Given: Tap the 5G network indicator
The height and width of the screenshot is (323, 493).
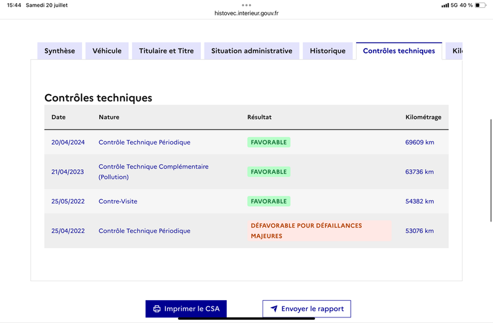Looking at the screenshot, I should pos(454,5).
